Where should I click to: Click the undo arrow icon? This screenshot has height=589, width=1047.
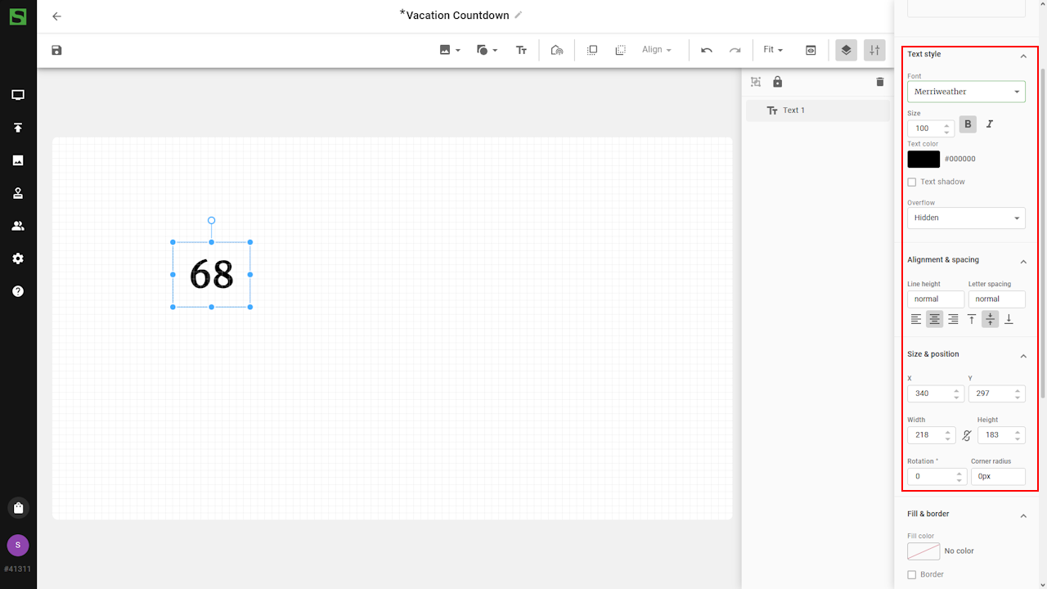click(x=707, y=50)
